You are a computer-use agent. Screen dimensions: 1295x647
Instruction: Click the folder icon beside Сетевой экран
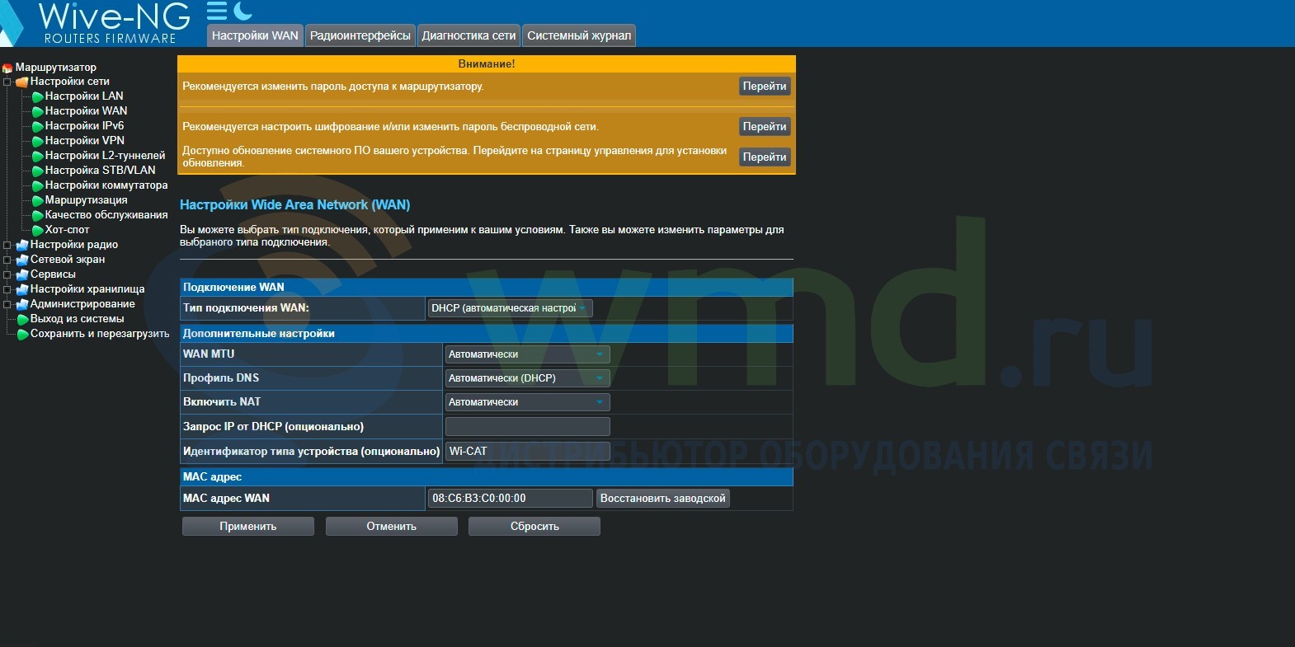click(x=22, y=260)
